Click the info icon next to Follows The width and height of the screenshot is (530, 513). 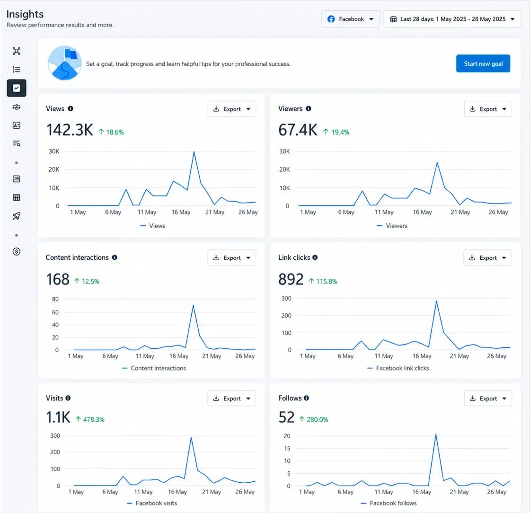(x=306, y=398)
